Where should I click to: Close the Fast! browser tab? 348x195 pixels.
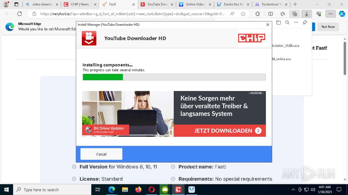(x=133, y=4)
